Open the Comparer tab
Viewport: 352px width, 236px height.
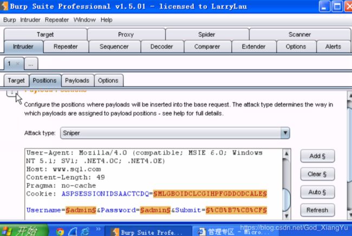tap(207, 47)
